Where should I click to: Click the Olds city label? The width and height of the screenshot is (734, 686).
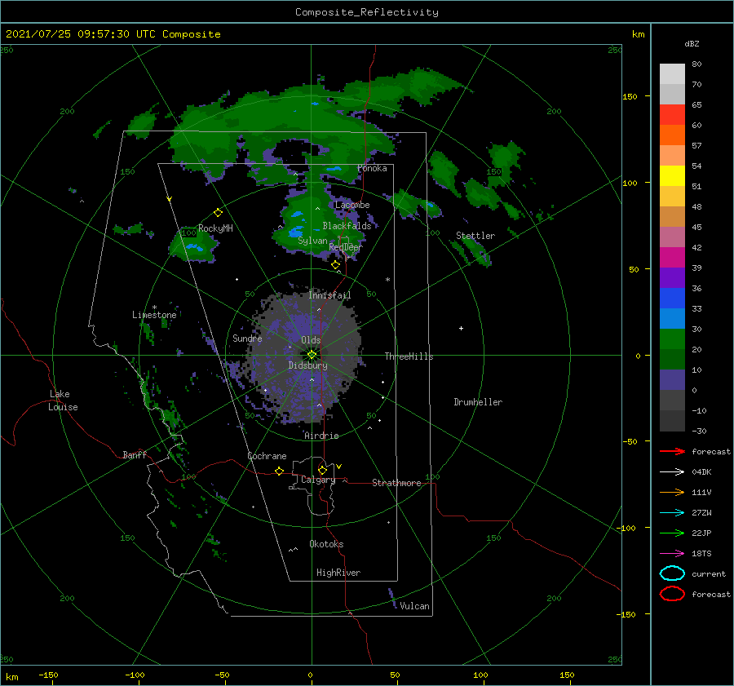coord(311,340)
